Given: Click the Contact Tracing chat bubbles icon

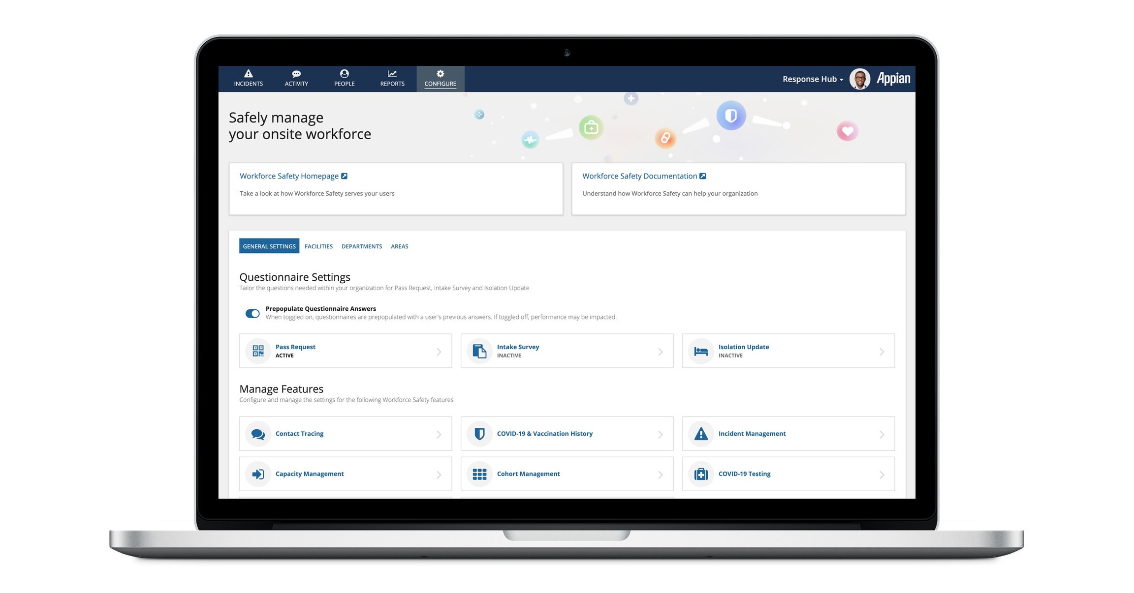Looking at the screenshot, I should (258, 434).
